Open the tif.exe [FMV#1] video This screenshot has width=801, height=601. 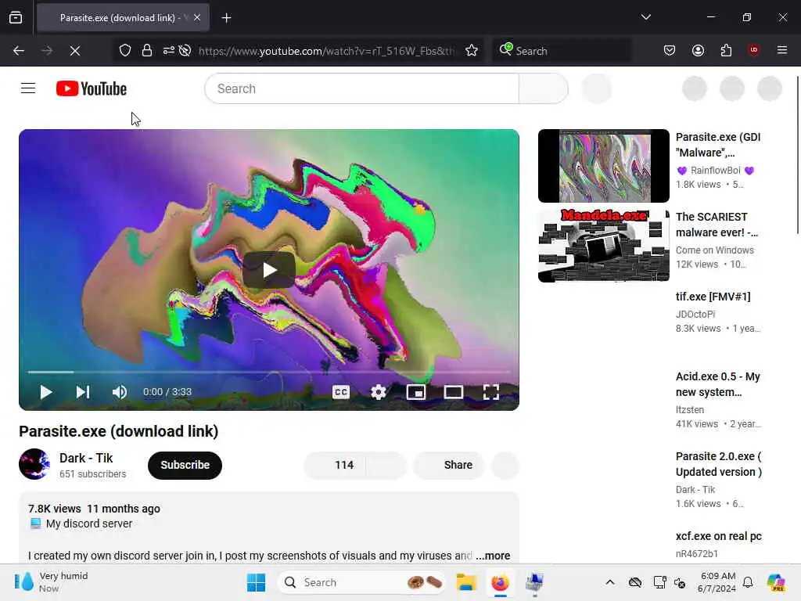[713, 297]
